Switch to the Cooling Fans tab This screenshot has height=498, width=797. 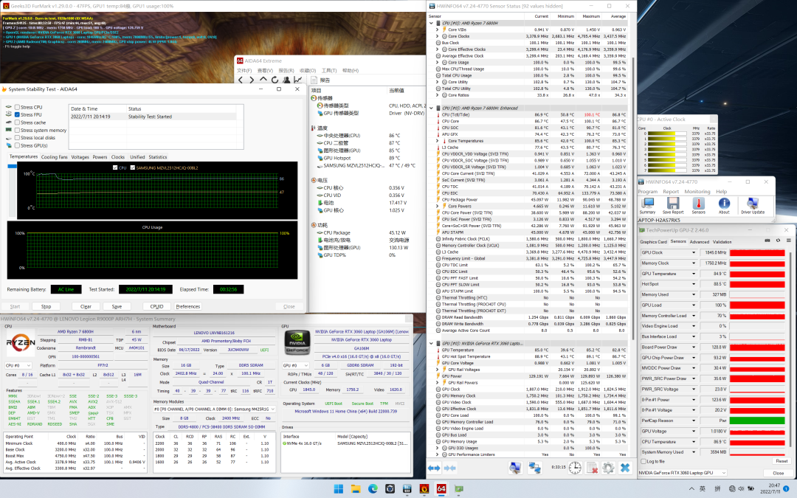(54, 157)
